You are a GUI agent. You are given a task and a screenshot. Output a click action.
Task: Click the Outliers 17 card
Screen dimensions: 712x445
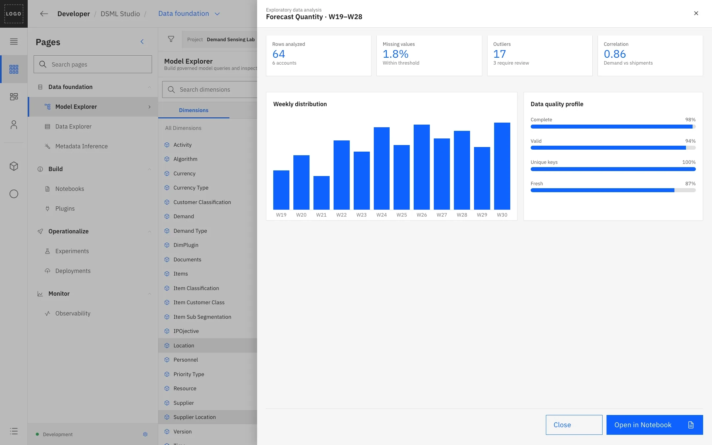(x=540, y=56)
